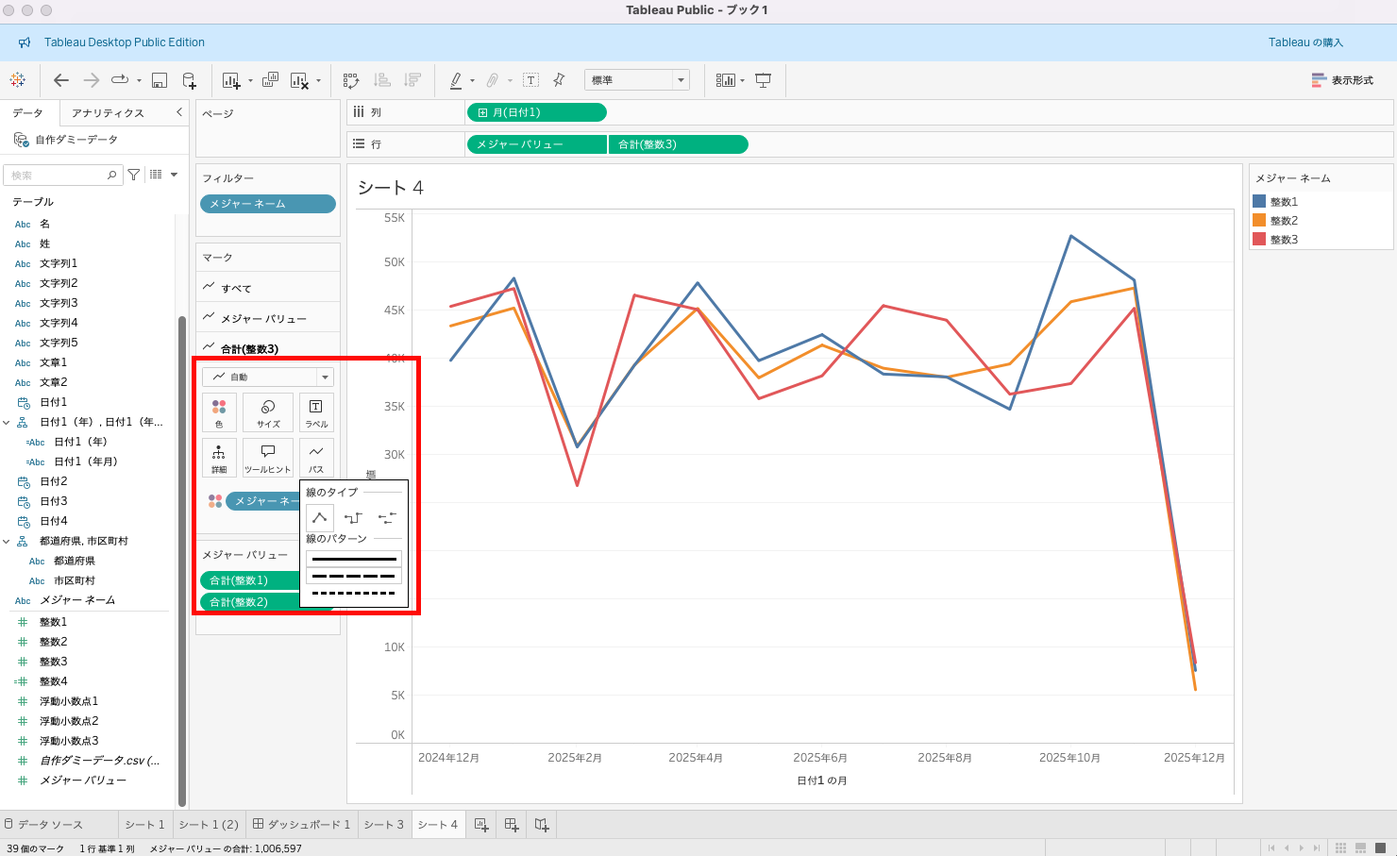The height and width of the screenshot is (856, 1397).
Task: Click the presentation mode icon in toolbar
Action: pos(764,80)
